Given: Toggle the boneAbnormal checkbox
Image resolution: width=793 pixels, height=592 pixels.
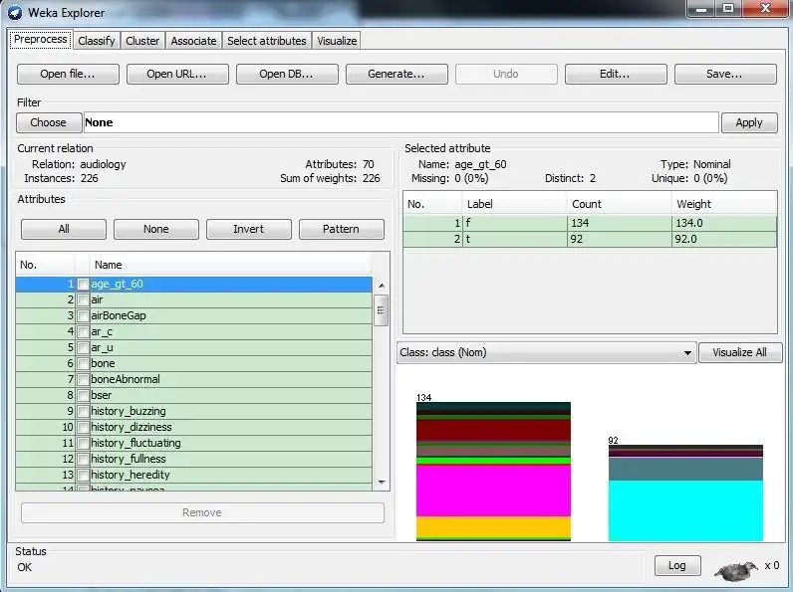Looking at the screenshot, I should (83, 380).
